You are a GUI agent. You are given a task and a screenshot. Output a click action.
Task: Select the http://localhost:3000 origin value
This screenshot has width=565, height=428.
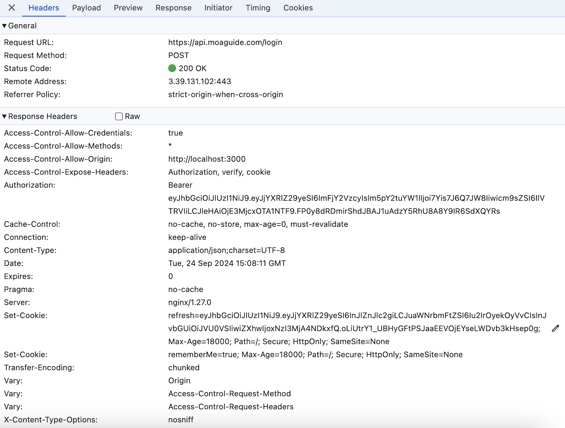point(207,159)
